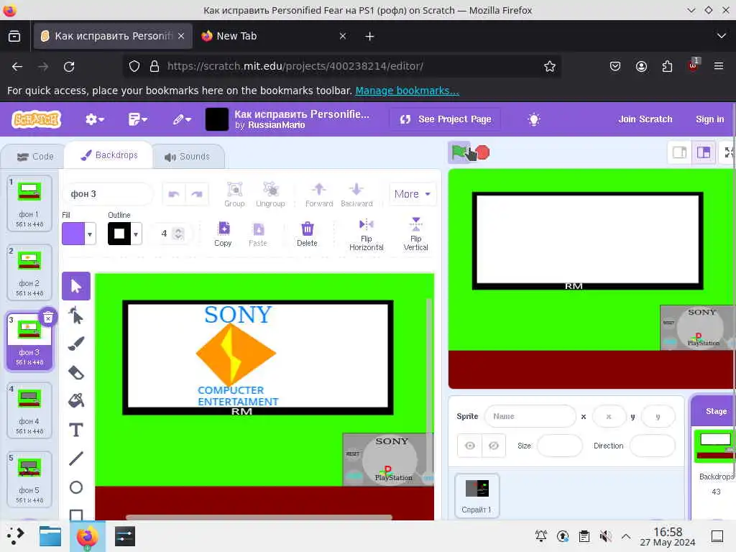Viewport: 736px width, 552px height.
Task: Select backdrop thumbnail фон 4
Action: point(29,410)
